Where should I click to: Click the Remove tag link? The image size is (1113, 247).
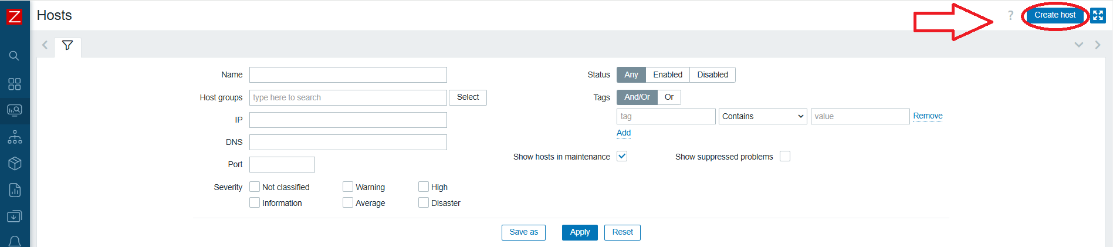[x=928, y=116]
